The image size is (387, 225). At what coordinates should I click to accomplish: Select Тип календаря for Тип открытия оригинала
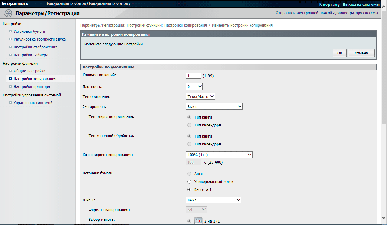pyautogui.click(x=189, y=125)
